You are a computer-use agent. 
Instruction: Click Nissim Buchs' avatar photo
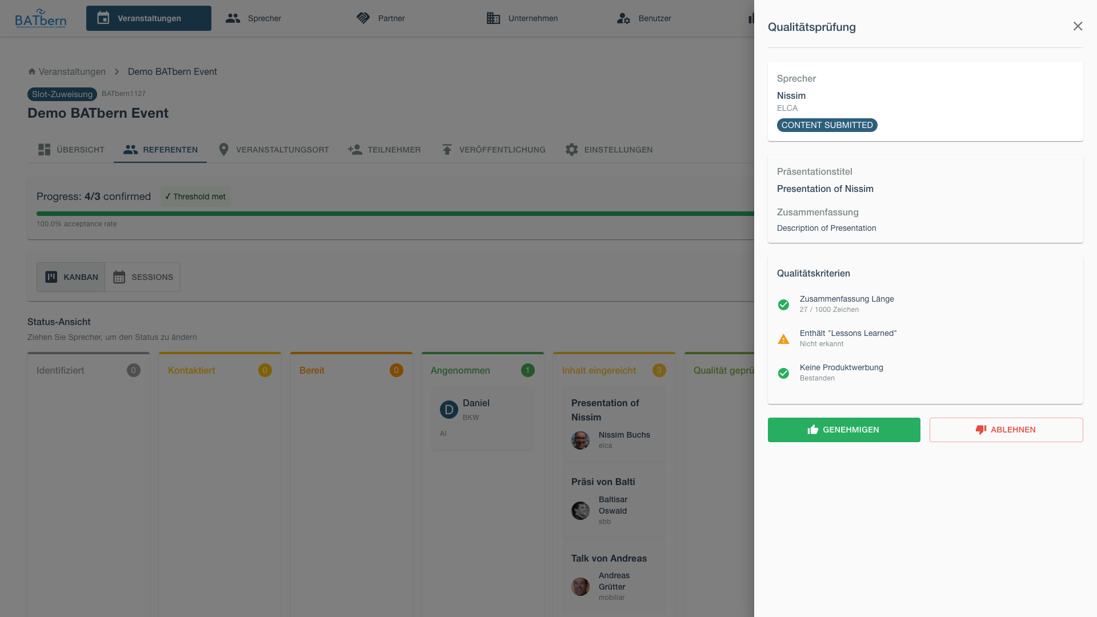click(580, 440)
